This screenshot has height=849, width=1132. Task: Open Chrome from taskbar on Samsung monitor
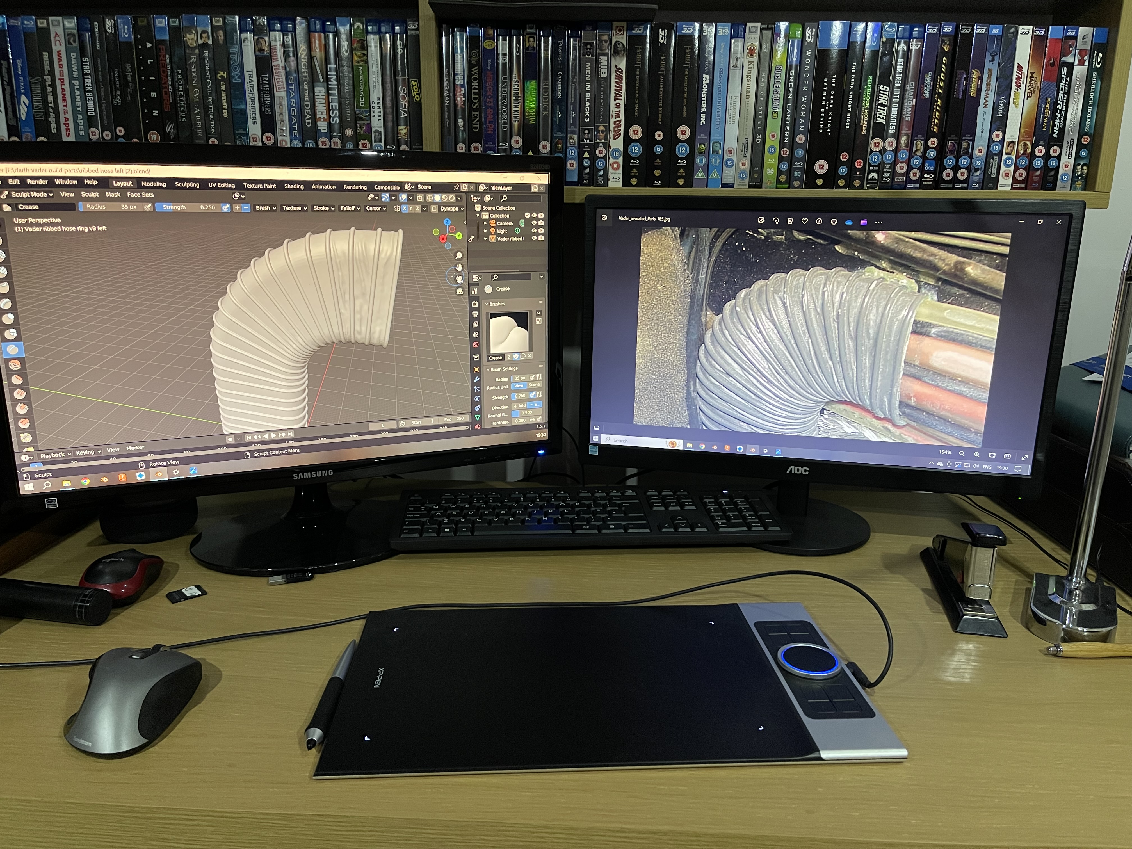85,481
